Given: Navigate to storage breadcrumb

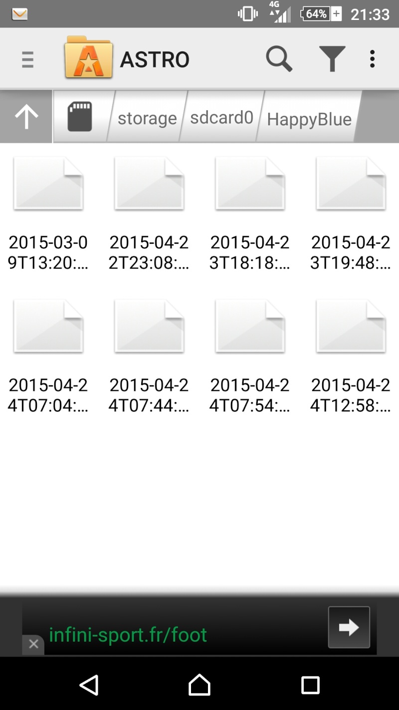Looking at the screenshot, I should point(147,118).
